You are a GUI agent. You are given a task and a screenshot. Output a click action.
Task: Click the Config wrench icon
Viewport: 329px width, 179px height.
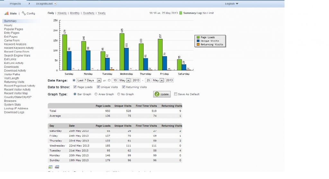24,13
